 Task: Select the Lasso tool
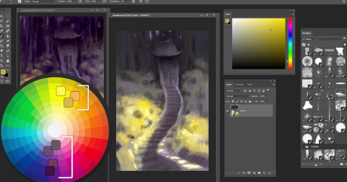[x=1, y=21]
